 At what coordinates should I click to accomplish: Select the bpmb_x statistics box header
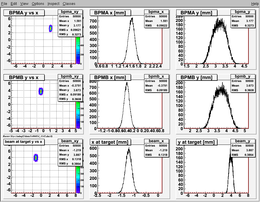coord(156,76)
